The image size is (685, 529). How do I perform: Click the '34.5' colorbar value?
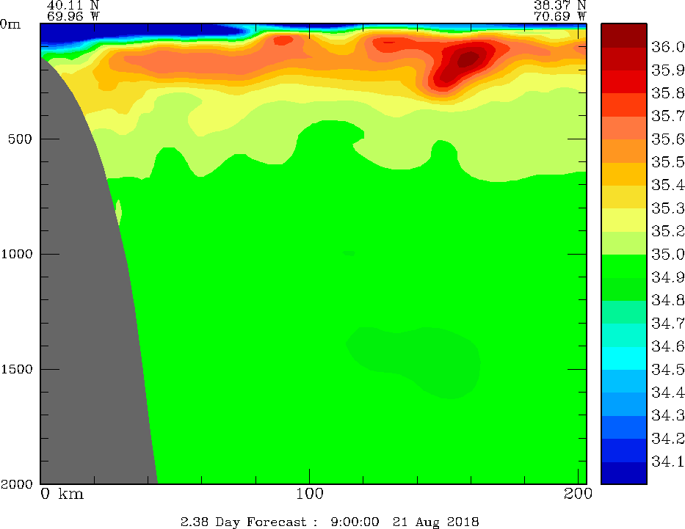coord(667,370)
